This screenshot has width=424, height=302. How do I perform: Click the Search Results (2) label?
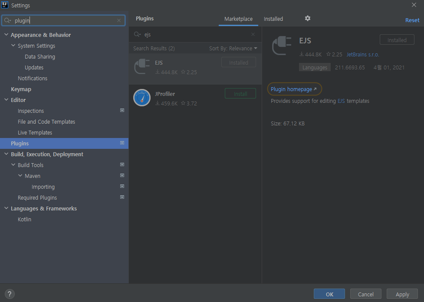point(154,49)
